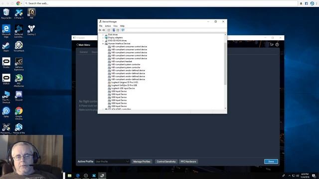The width and height of the screenshot is (319, 179).
Task: Go back via Main Menu in X-Plane
Action: [83, 45]
